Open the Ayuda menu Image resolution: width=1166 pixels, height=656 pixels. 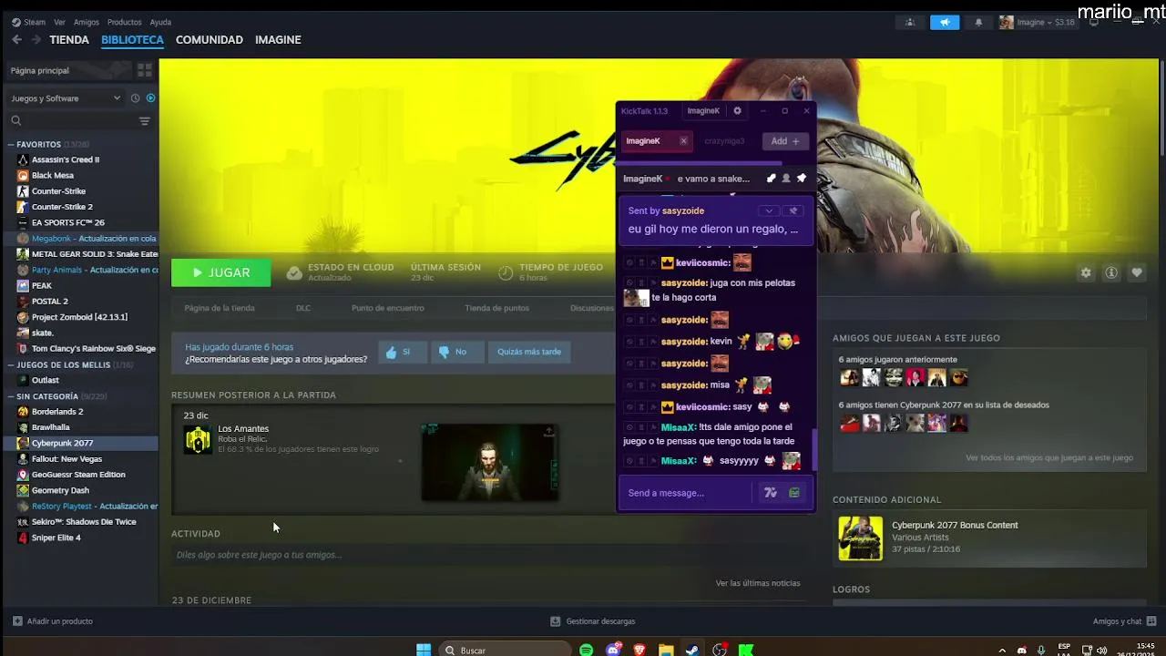point(160,22)
